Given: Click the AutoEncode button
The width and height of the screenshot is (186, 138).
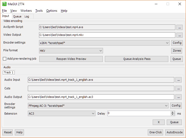Looking at the screenshot, I should [x=174, y=132].
